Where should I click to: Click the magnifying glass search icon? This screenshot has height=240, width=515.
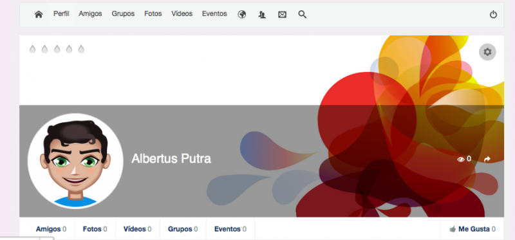302,14
